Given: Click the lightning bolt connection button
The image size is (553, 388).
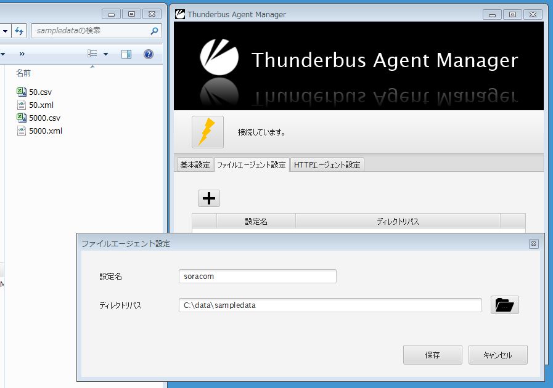Looking at the screenshot, I should click(x=207, y=132).
